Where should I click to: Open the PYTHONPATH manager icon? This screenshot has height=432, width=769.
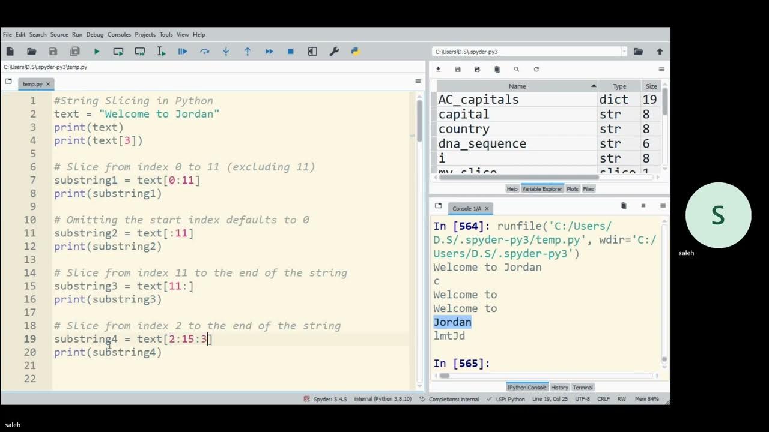(356, 52)
